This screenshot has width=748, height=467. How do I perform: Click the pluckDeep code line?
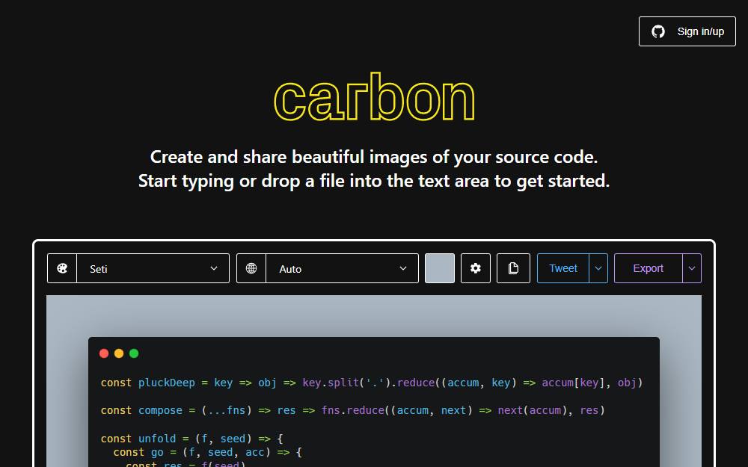[x=372, y=383]
